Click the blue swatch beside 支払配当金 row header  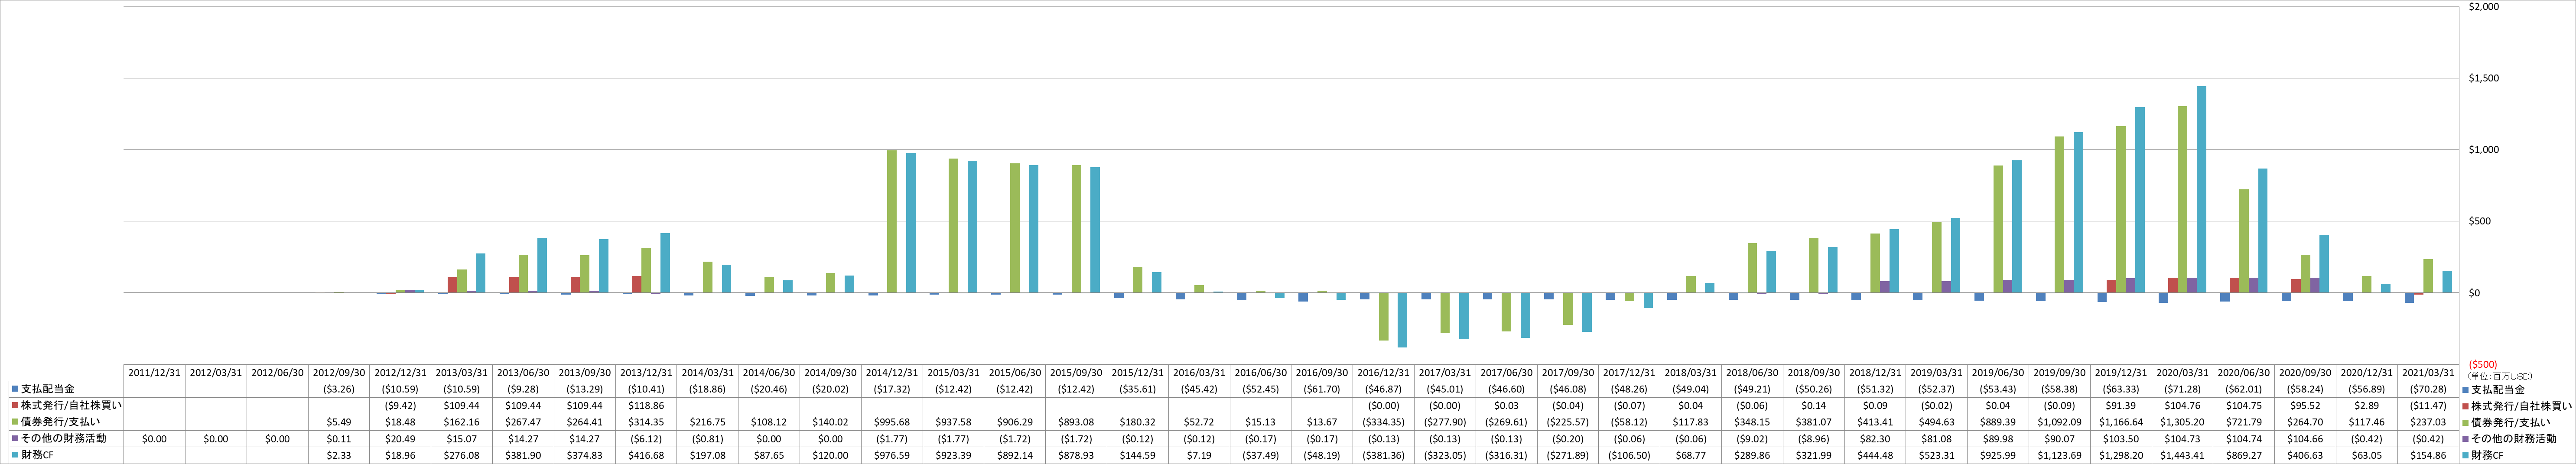[15, 389]
